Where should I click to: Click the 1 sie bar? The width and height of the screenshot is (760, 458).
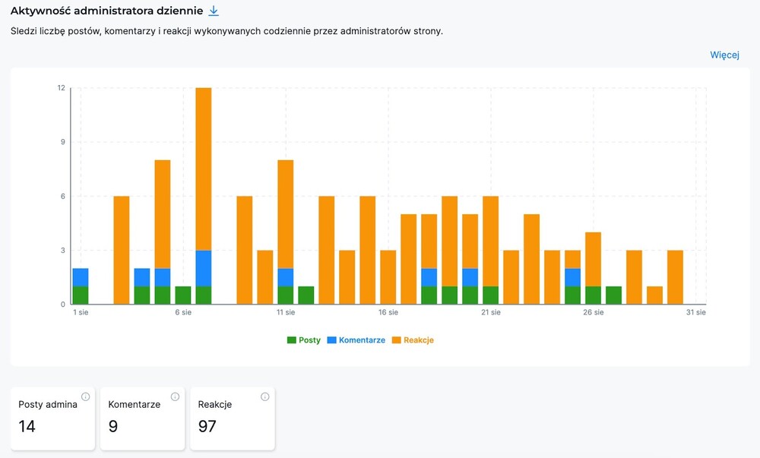tap(81, 286)
